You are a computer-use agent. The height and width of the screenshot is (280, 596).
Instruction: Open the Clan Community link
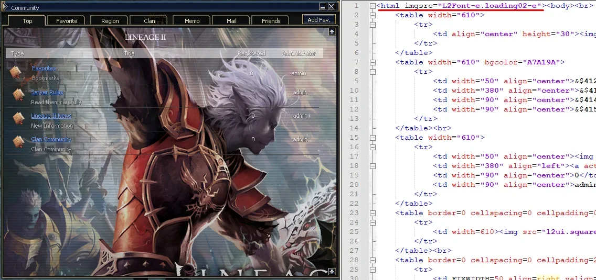[51, 139]
